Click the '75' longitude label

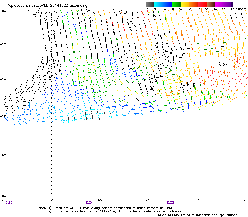click(245, 200)
